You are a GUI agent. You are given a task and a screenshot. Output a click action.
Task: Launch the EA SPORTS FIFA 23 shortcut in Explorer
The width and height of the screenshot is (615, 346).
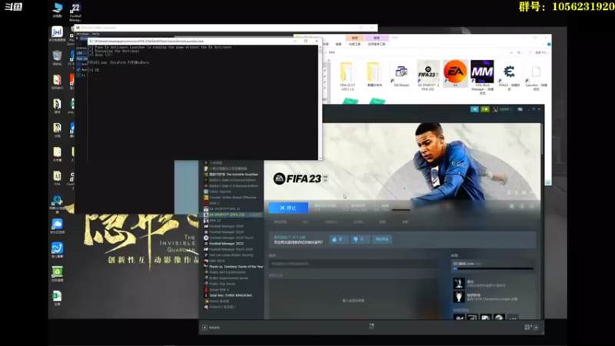coord(428,75)
